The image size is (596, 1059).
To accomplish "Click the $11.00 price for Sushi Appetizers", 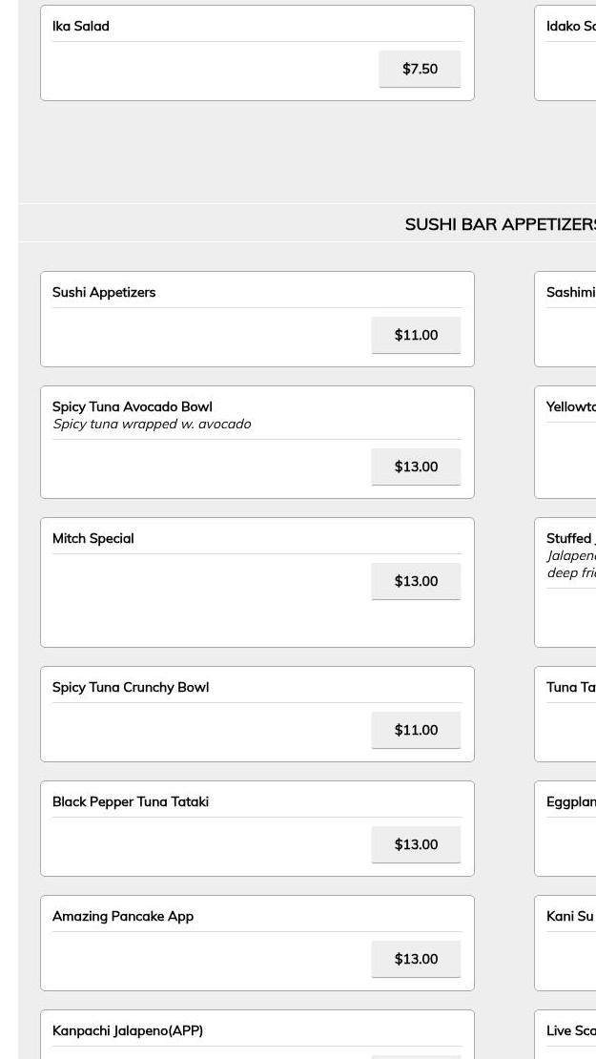I will (416, 335).
